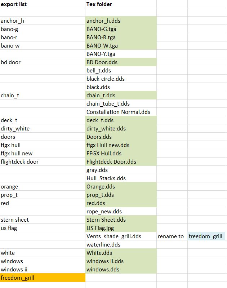Screen dimensions: 227x288
Task: Select the 'Tex folder' header cell
Action: pos(121,4)
